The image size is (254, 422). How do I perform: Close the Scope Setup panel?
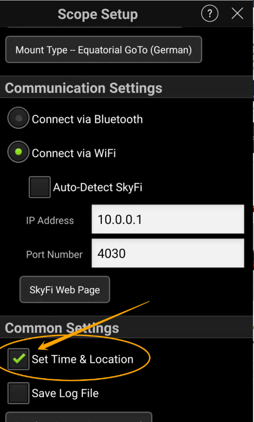click(x=237, y=13)
